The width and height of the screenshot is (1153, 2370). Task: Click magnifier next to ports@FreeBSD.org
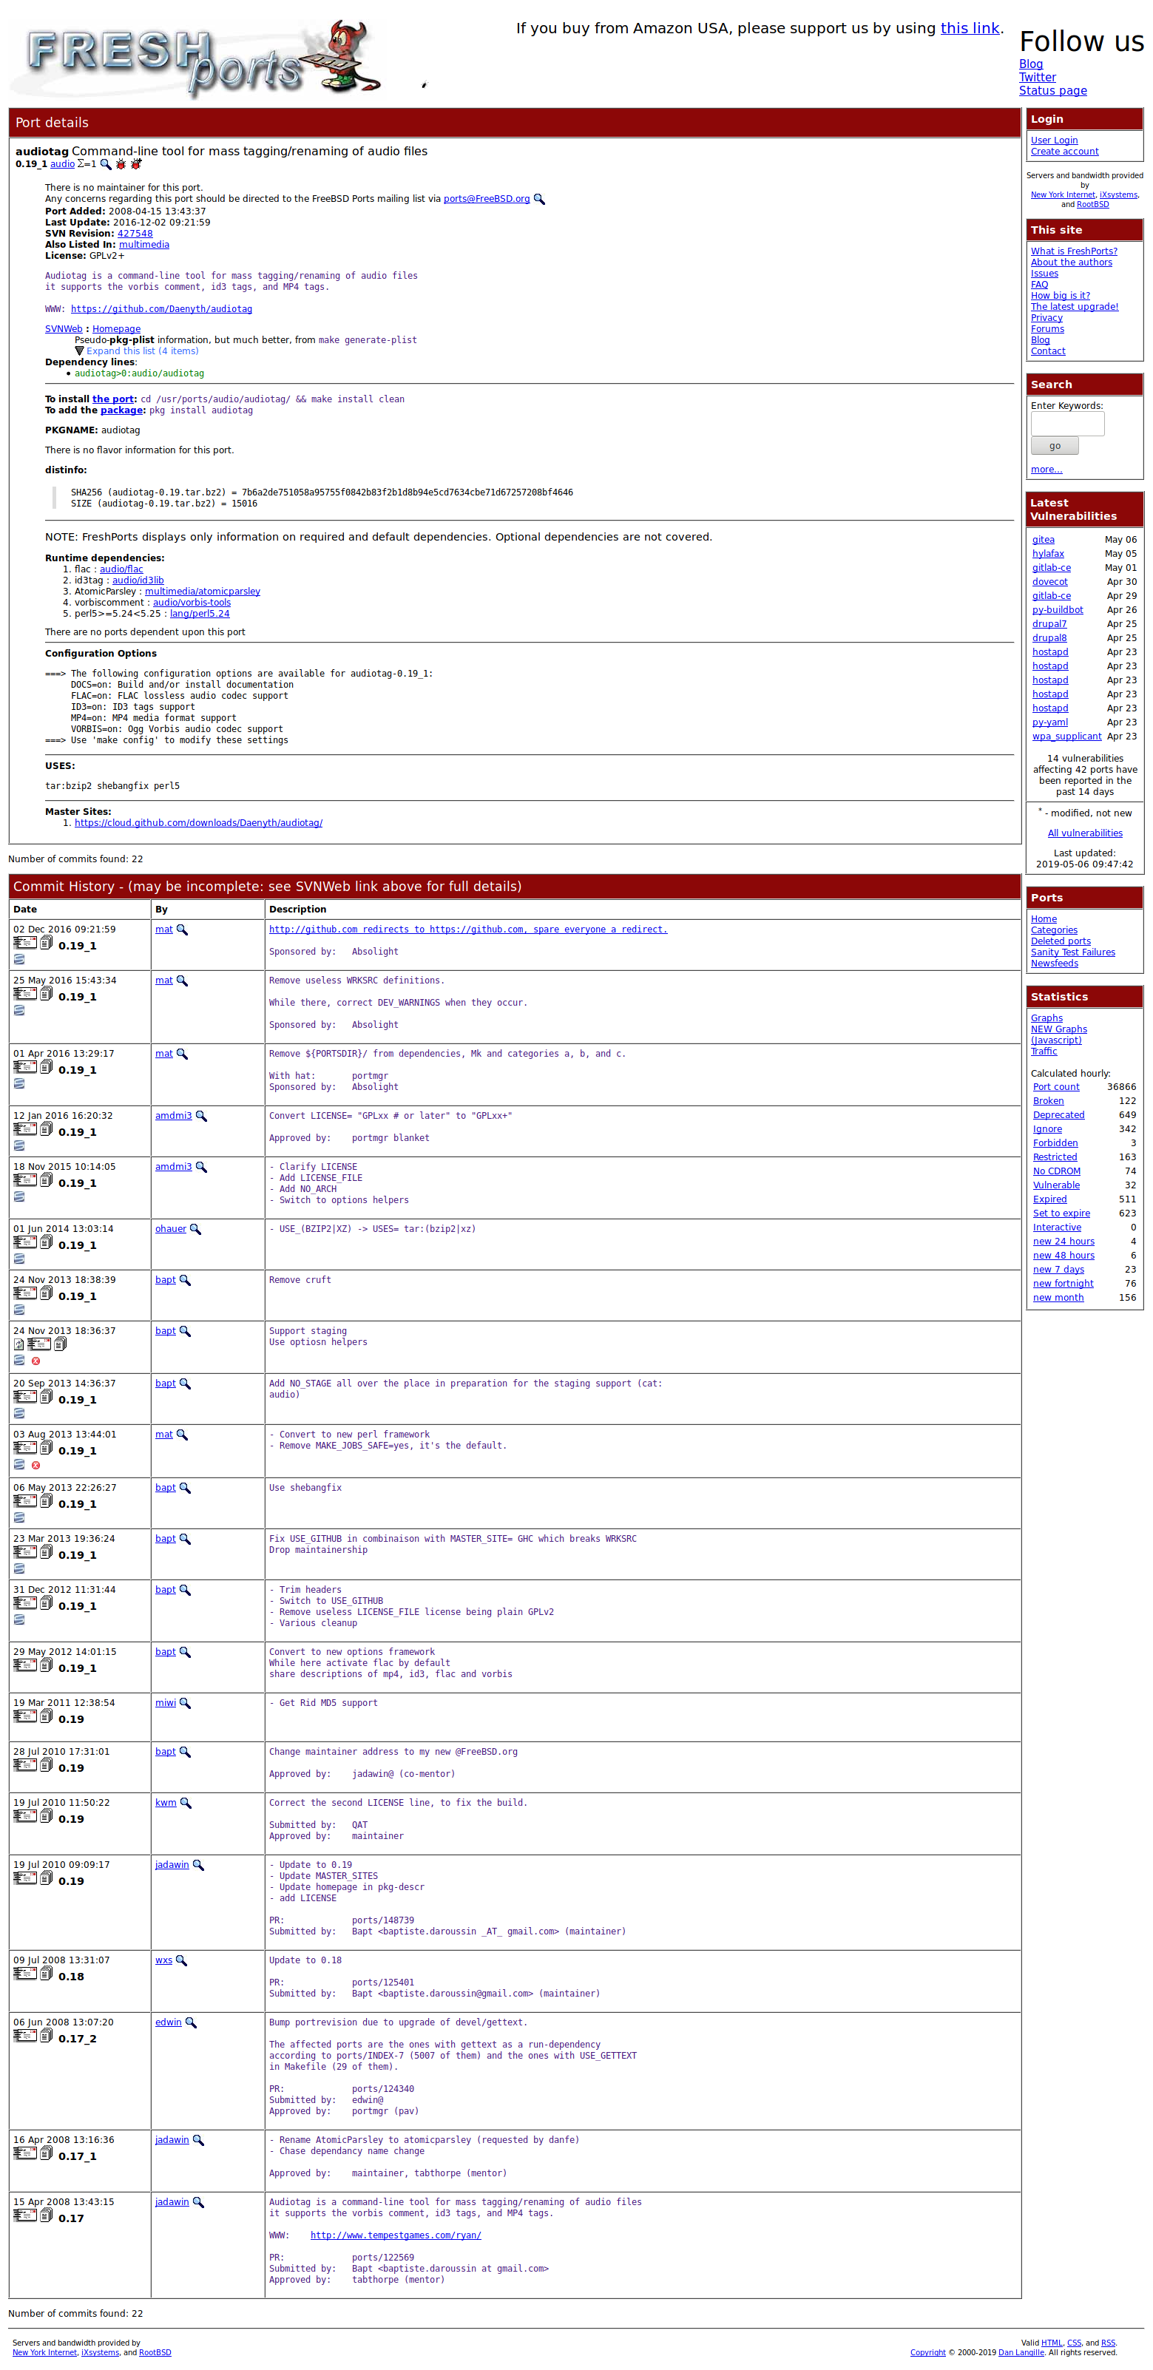(x=539, y=199)
